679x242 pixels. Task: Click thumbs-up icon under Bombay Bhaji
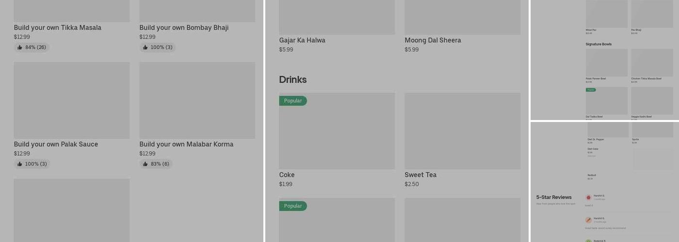coord(145,47)
